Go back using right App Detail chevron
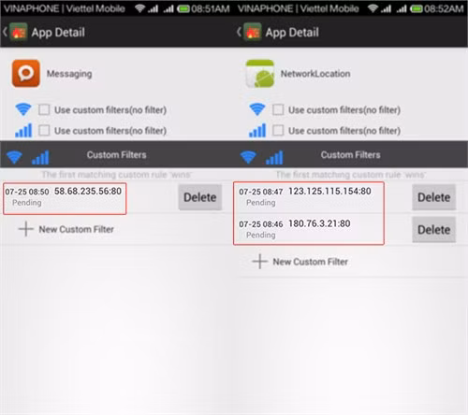Viewport: 468px width, 415px height. click(239, 32)
